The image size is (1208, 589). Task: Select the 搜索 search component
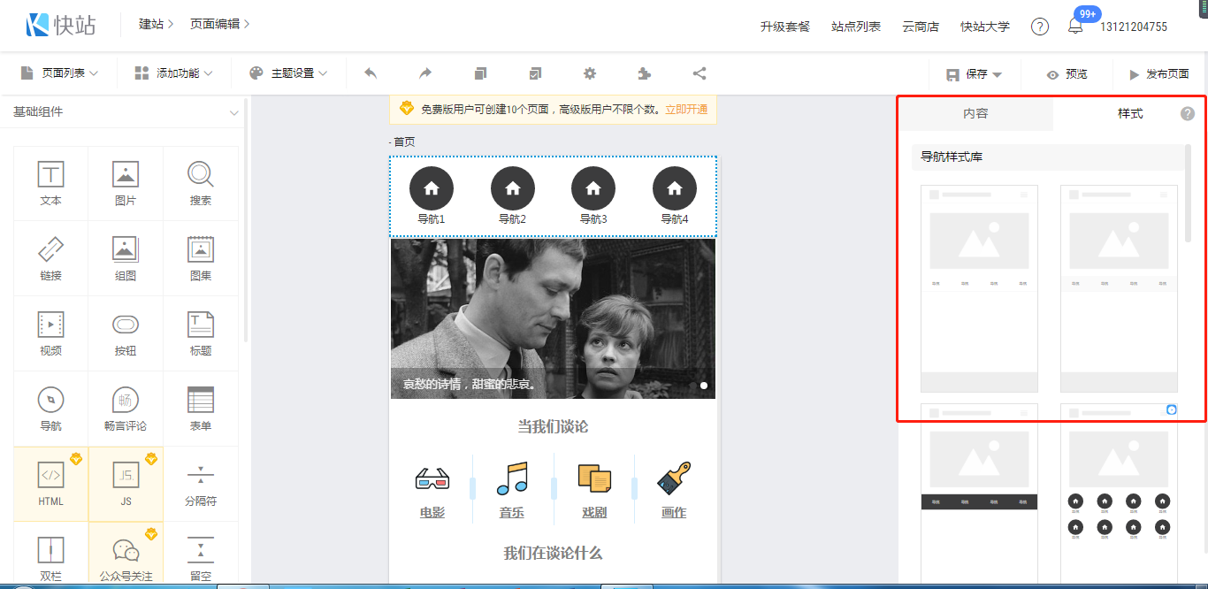201,183
